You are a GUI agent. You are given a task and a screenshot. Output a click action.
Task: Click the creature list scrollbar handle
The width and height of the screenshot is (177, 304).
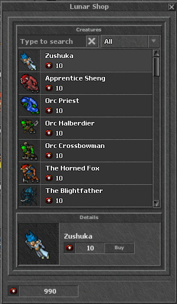point(156,66)
